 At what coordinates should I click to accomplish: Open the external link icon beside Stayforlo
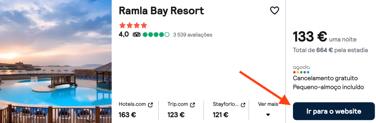pos(243,105)
